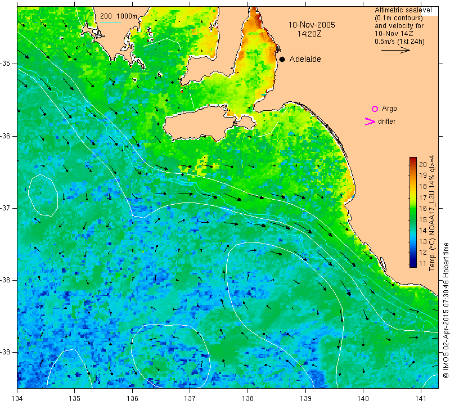The width and height of the screenshot is (450, 405).
Task: Click the '200 1000m' depth contour label
Action: (x=119, y=16)
